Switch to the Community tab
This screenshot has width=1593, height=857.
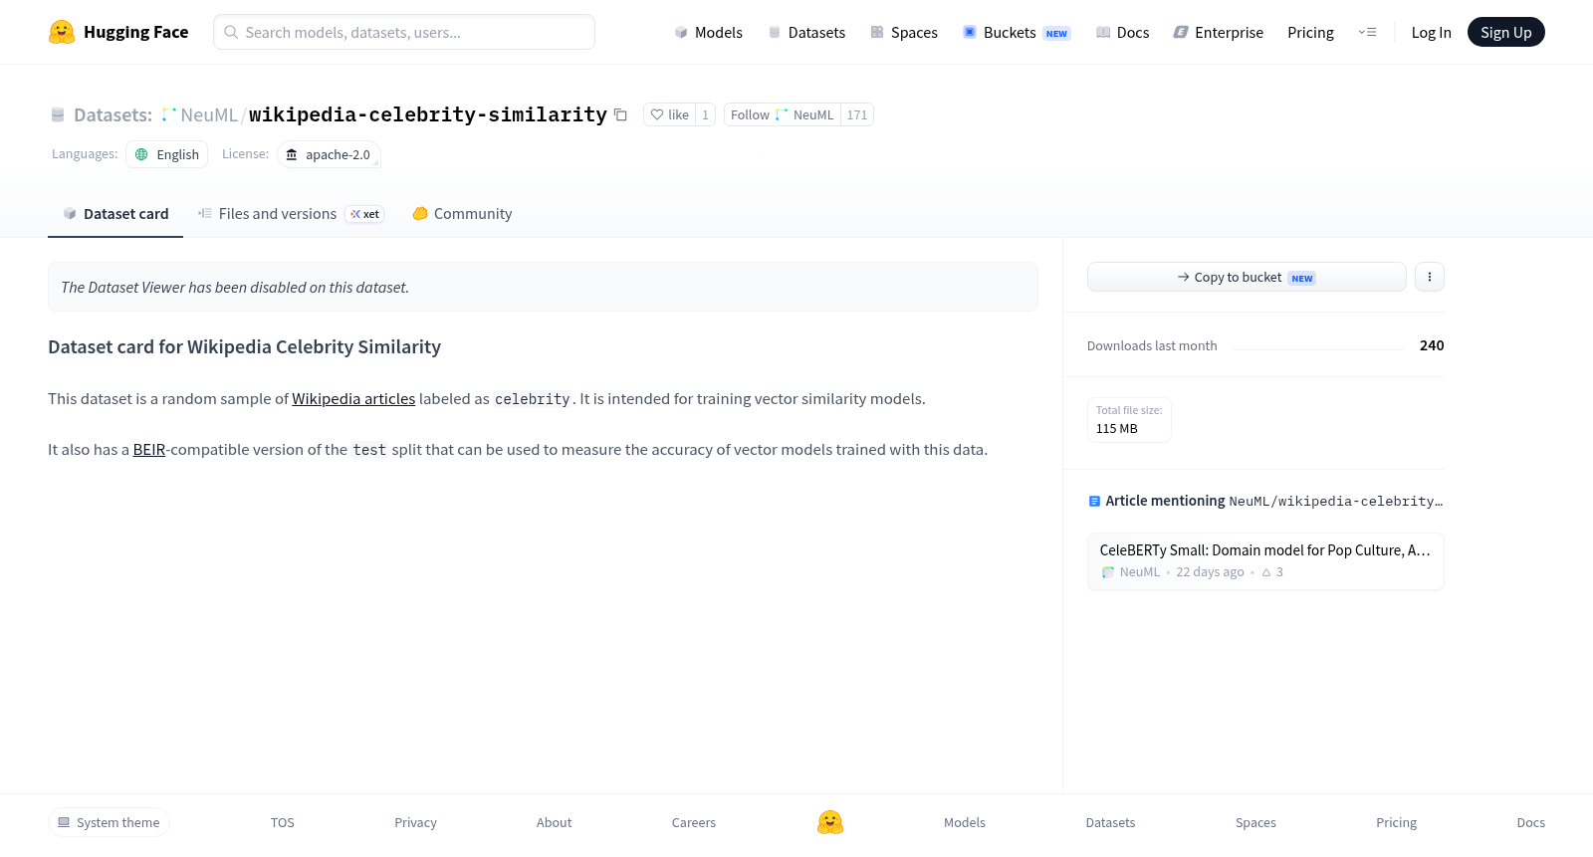(462, 213)
